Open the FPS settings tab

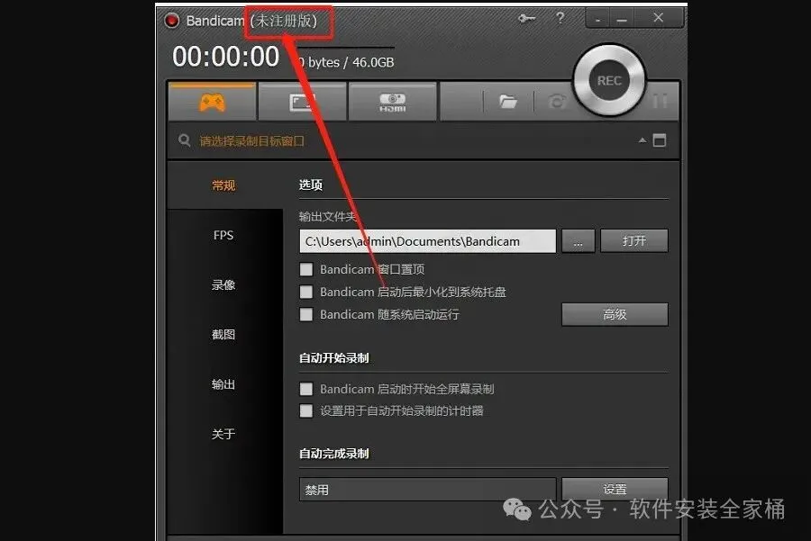pyautogui.click(x=223, y=235)
